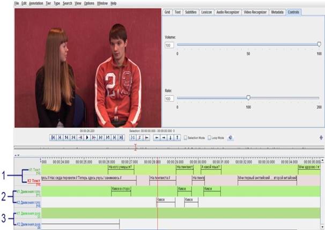Select the K1 Движения голо tier label
Viewport: 325px width, 230px height.
coord(28,192)
